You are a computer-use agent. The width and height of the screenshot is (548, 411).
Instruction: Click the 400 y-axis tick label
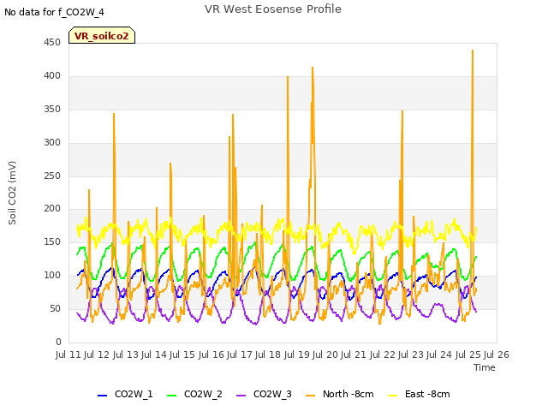[52, 76]
